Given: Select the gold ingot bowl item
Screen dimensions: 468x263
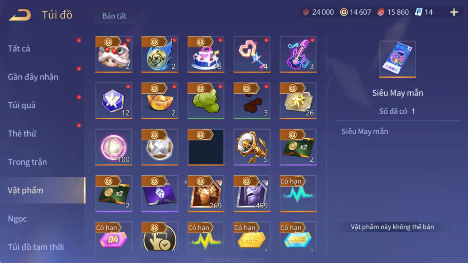Looking at the screenshot, I should tap(160, 101).
